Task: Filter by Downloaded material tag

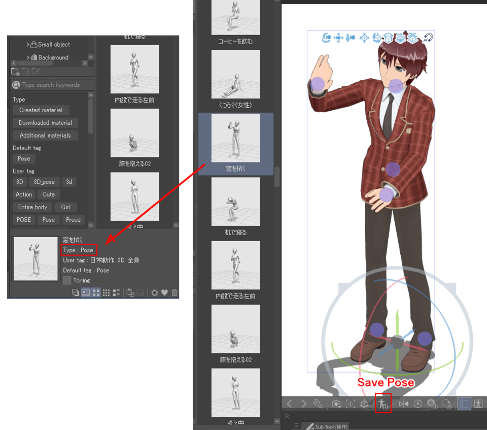Action: [45, 123]
